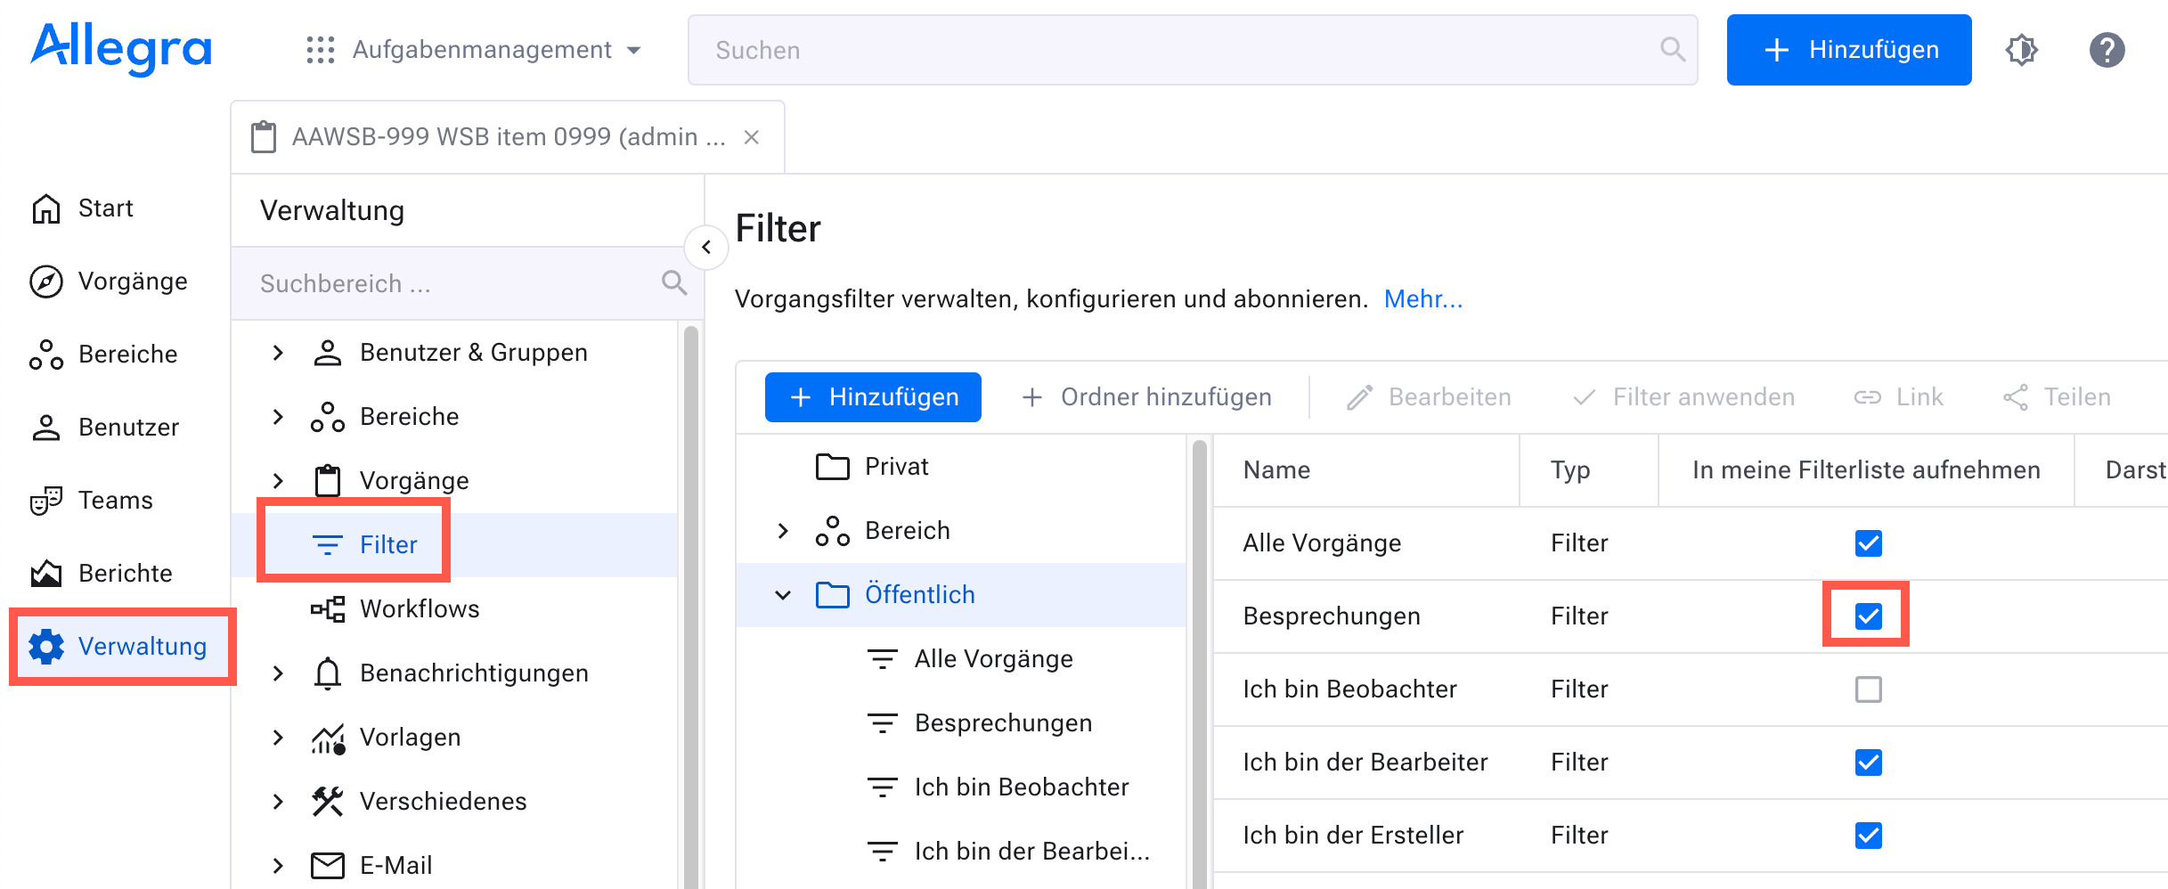Screen dimensions: 2168x889
Task: Expand Verschiedenes tree node
Action: click(278, 802)
